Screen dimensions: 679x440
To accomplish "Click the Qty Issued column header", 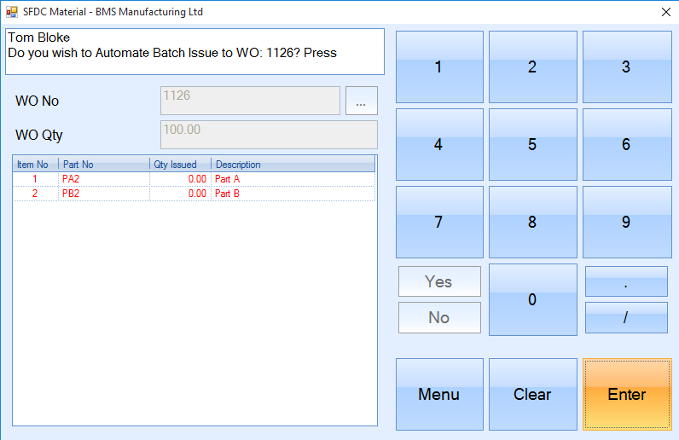I will (x=180, y=164).
